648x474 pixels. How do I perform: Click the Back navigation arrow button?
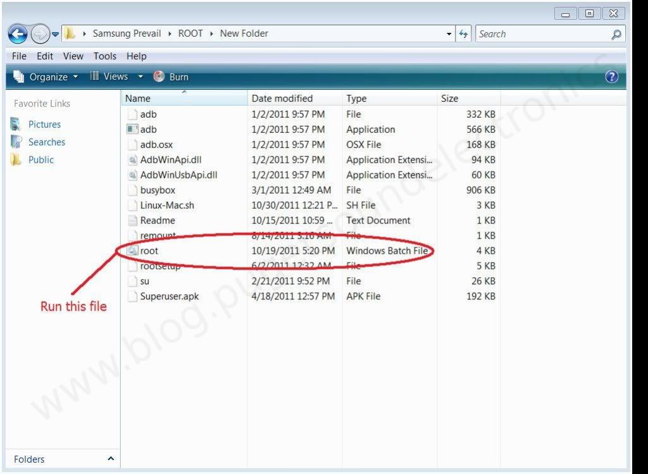(18, 34)
